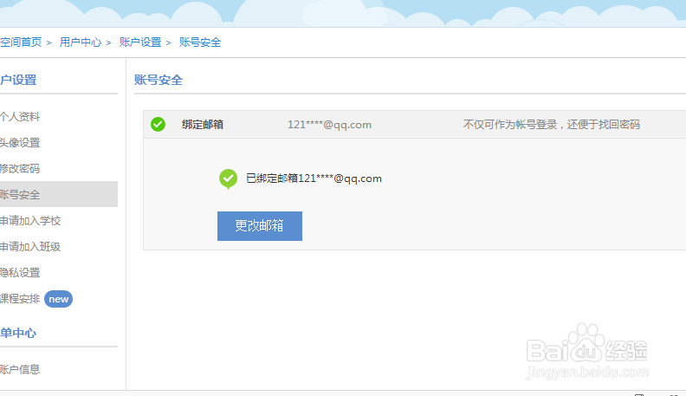The height and width of the screenshot is (396, 686).
Task: Open 申请加入学校 sidebar entry
Action: pyautogui.click(x=30, y=221)
